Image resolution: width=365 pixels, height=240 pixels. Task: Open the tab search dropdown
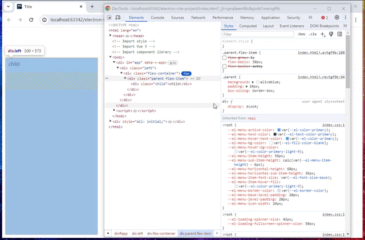pos(8,6)
